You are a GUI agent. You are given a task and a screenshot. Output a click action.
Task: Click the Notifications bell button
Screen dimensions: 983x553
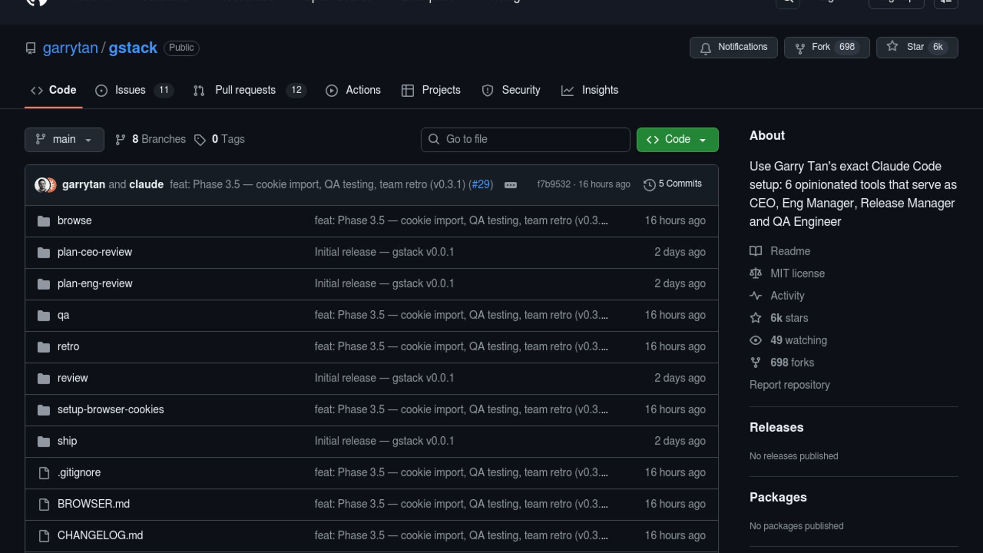(x=733, y=48)
